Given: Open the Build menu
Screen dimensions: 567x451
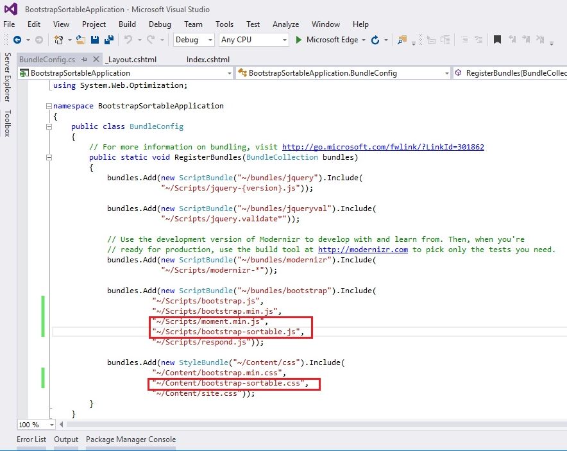Looking at the screenshot, I should (128, 24).
